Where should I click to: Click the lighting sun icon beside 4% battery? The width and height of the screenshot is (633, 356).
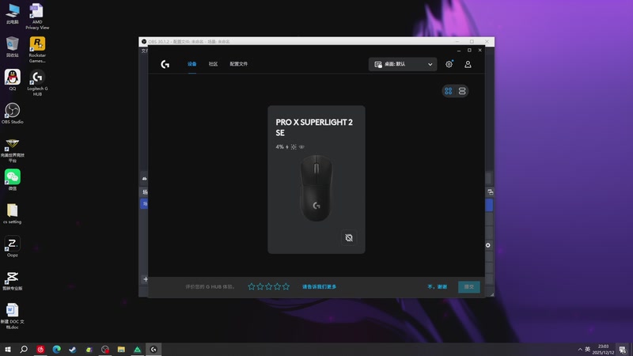tap(294, 147)
